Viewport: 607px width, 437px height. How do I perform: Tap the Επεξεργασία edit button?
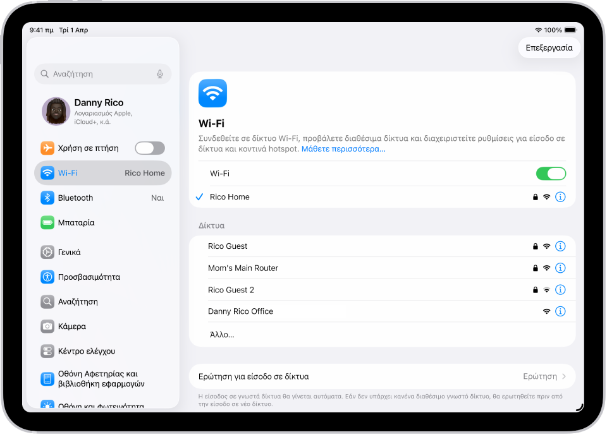click(x=549, y=48)
